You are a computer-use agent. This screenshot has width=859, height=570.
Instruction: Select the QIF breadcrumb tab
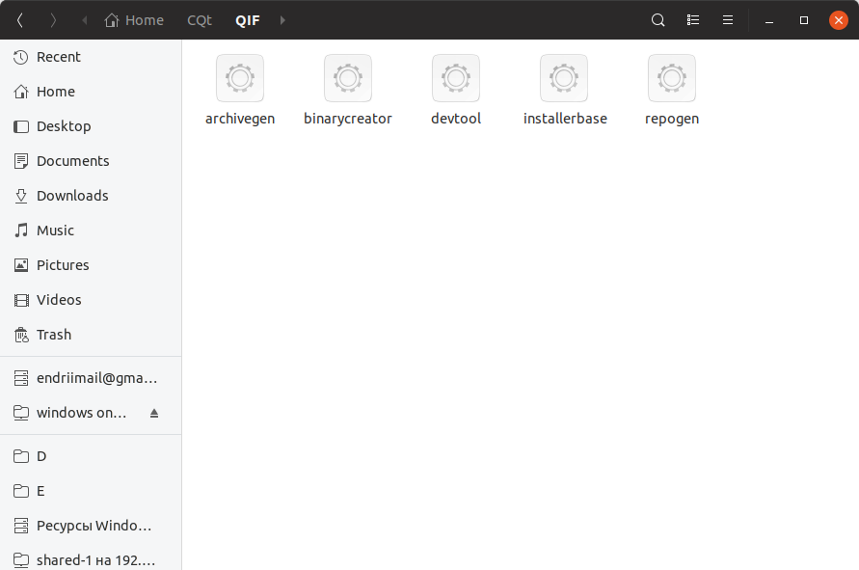click(x=247, y=19)
